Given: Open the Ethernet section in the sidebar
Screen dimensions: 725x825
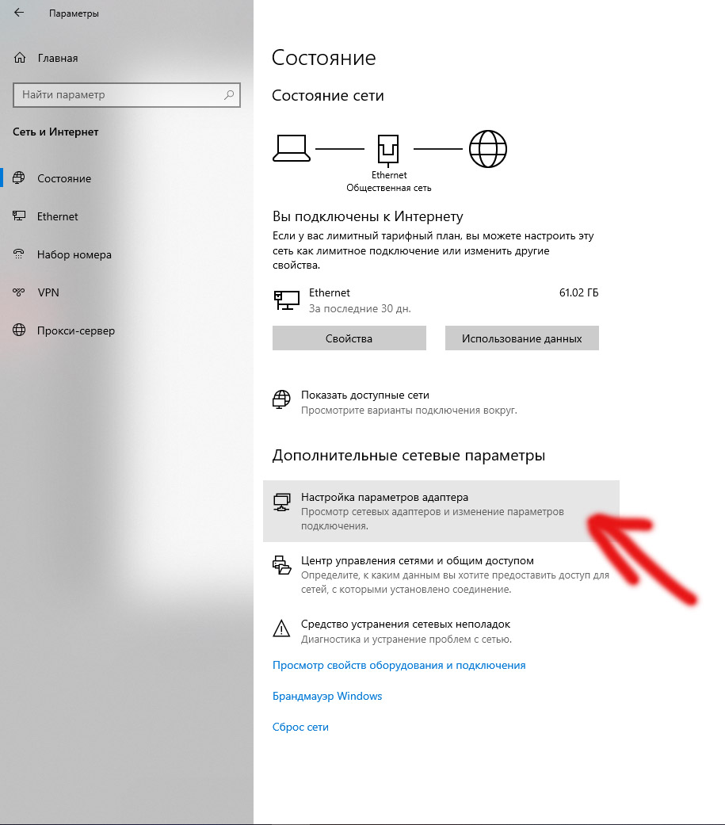Looking at the screenshot, I should (x=57, y=216).
